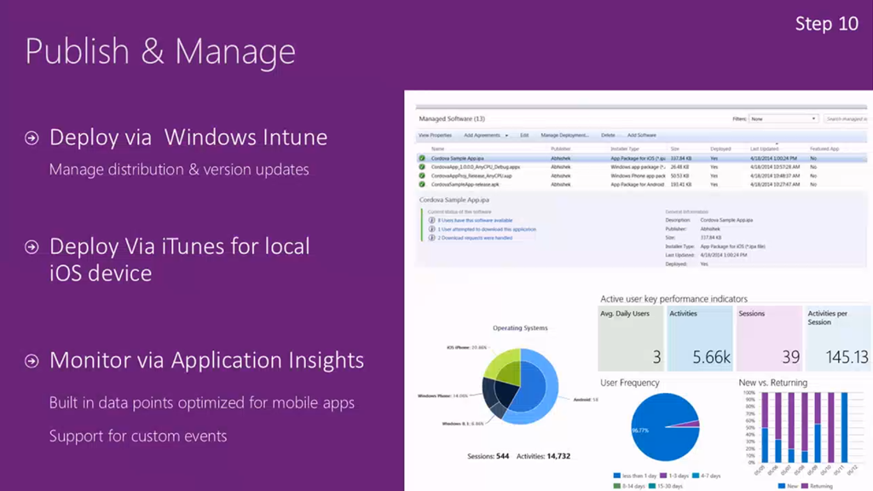873x491 pixels.
Task: Open the Filters dropdown showing None
Action: pos(783,118)
